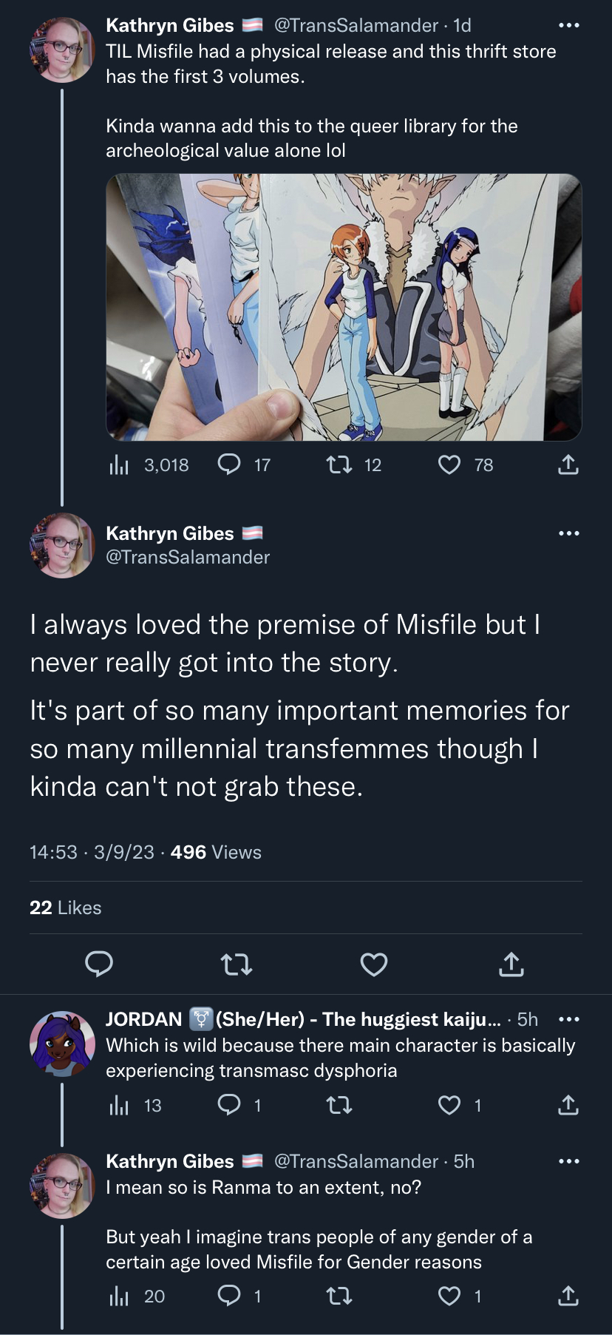Open the Misfile manga photo

(x=344, y=307)
